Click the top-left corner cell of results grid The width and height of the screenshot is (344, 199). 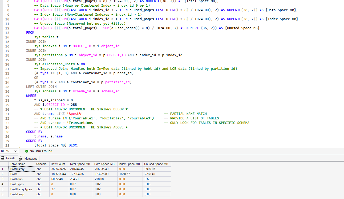[4, 164]
